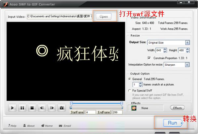This screenshot has height=134, width=198.
Task: Open the Effects dialog button
Action: coord(178,108)
